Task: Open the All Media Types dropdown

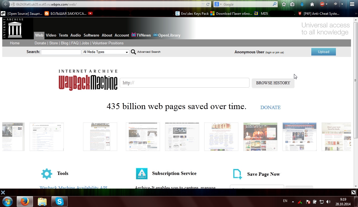Action: pos(106,52)
